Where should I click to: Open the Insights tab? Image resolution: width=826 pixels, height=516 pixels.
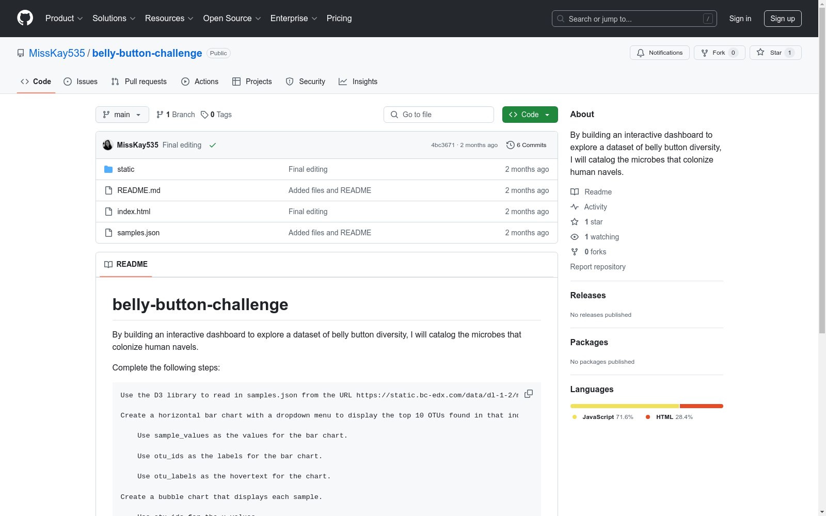click(x=358, y=82)
